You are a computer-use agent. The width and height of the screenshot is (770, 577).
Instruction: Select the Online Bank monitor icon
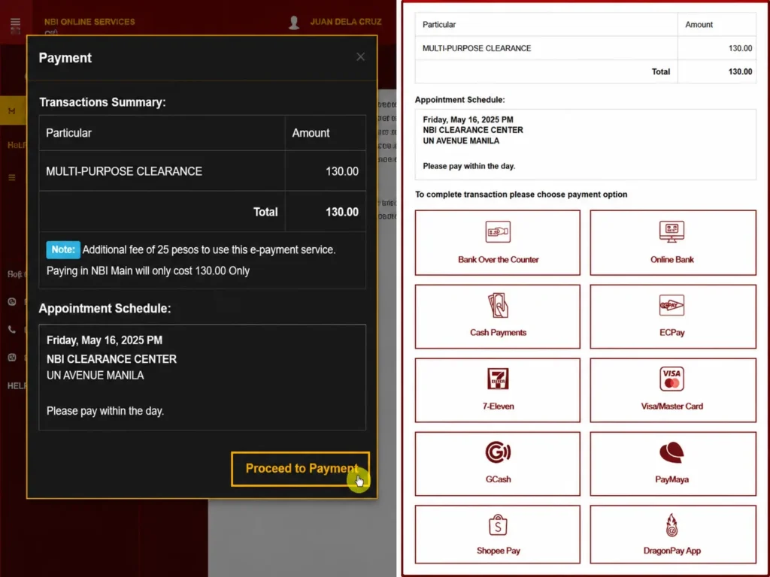[x=671, y=231]
